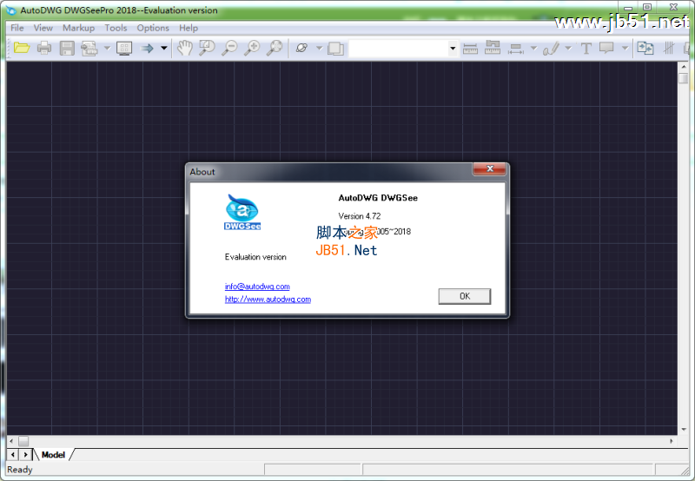Open a drawing with the folder icon
This screenshot has height=481, width=695.
(x=21, y=48)
